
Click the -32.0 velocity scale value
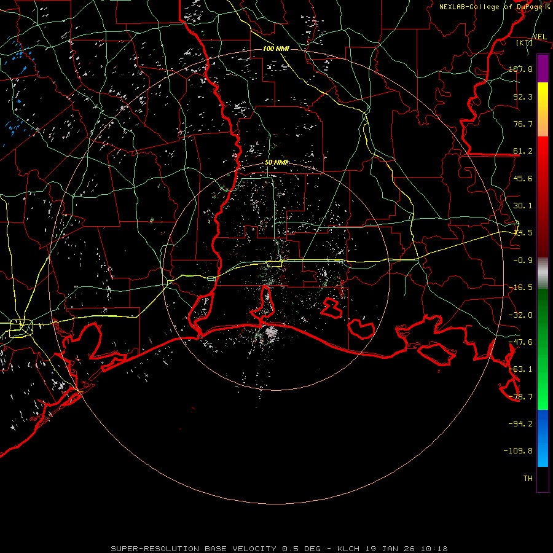pyautogui.click(x=520, y=315)
